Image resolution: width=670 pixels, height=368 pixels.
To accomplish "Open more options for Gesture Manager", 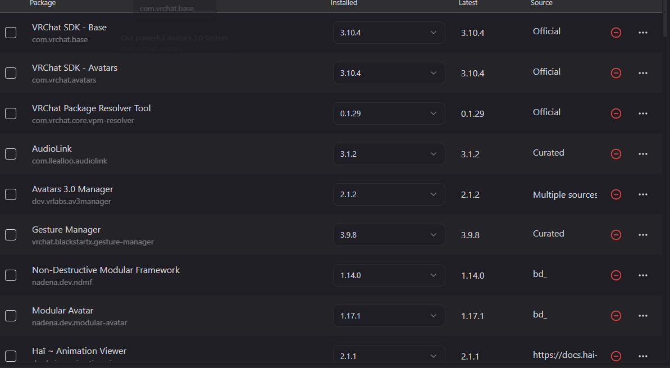I will pyautogui.click(x=642, y=235).
